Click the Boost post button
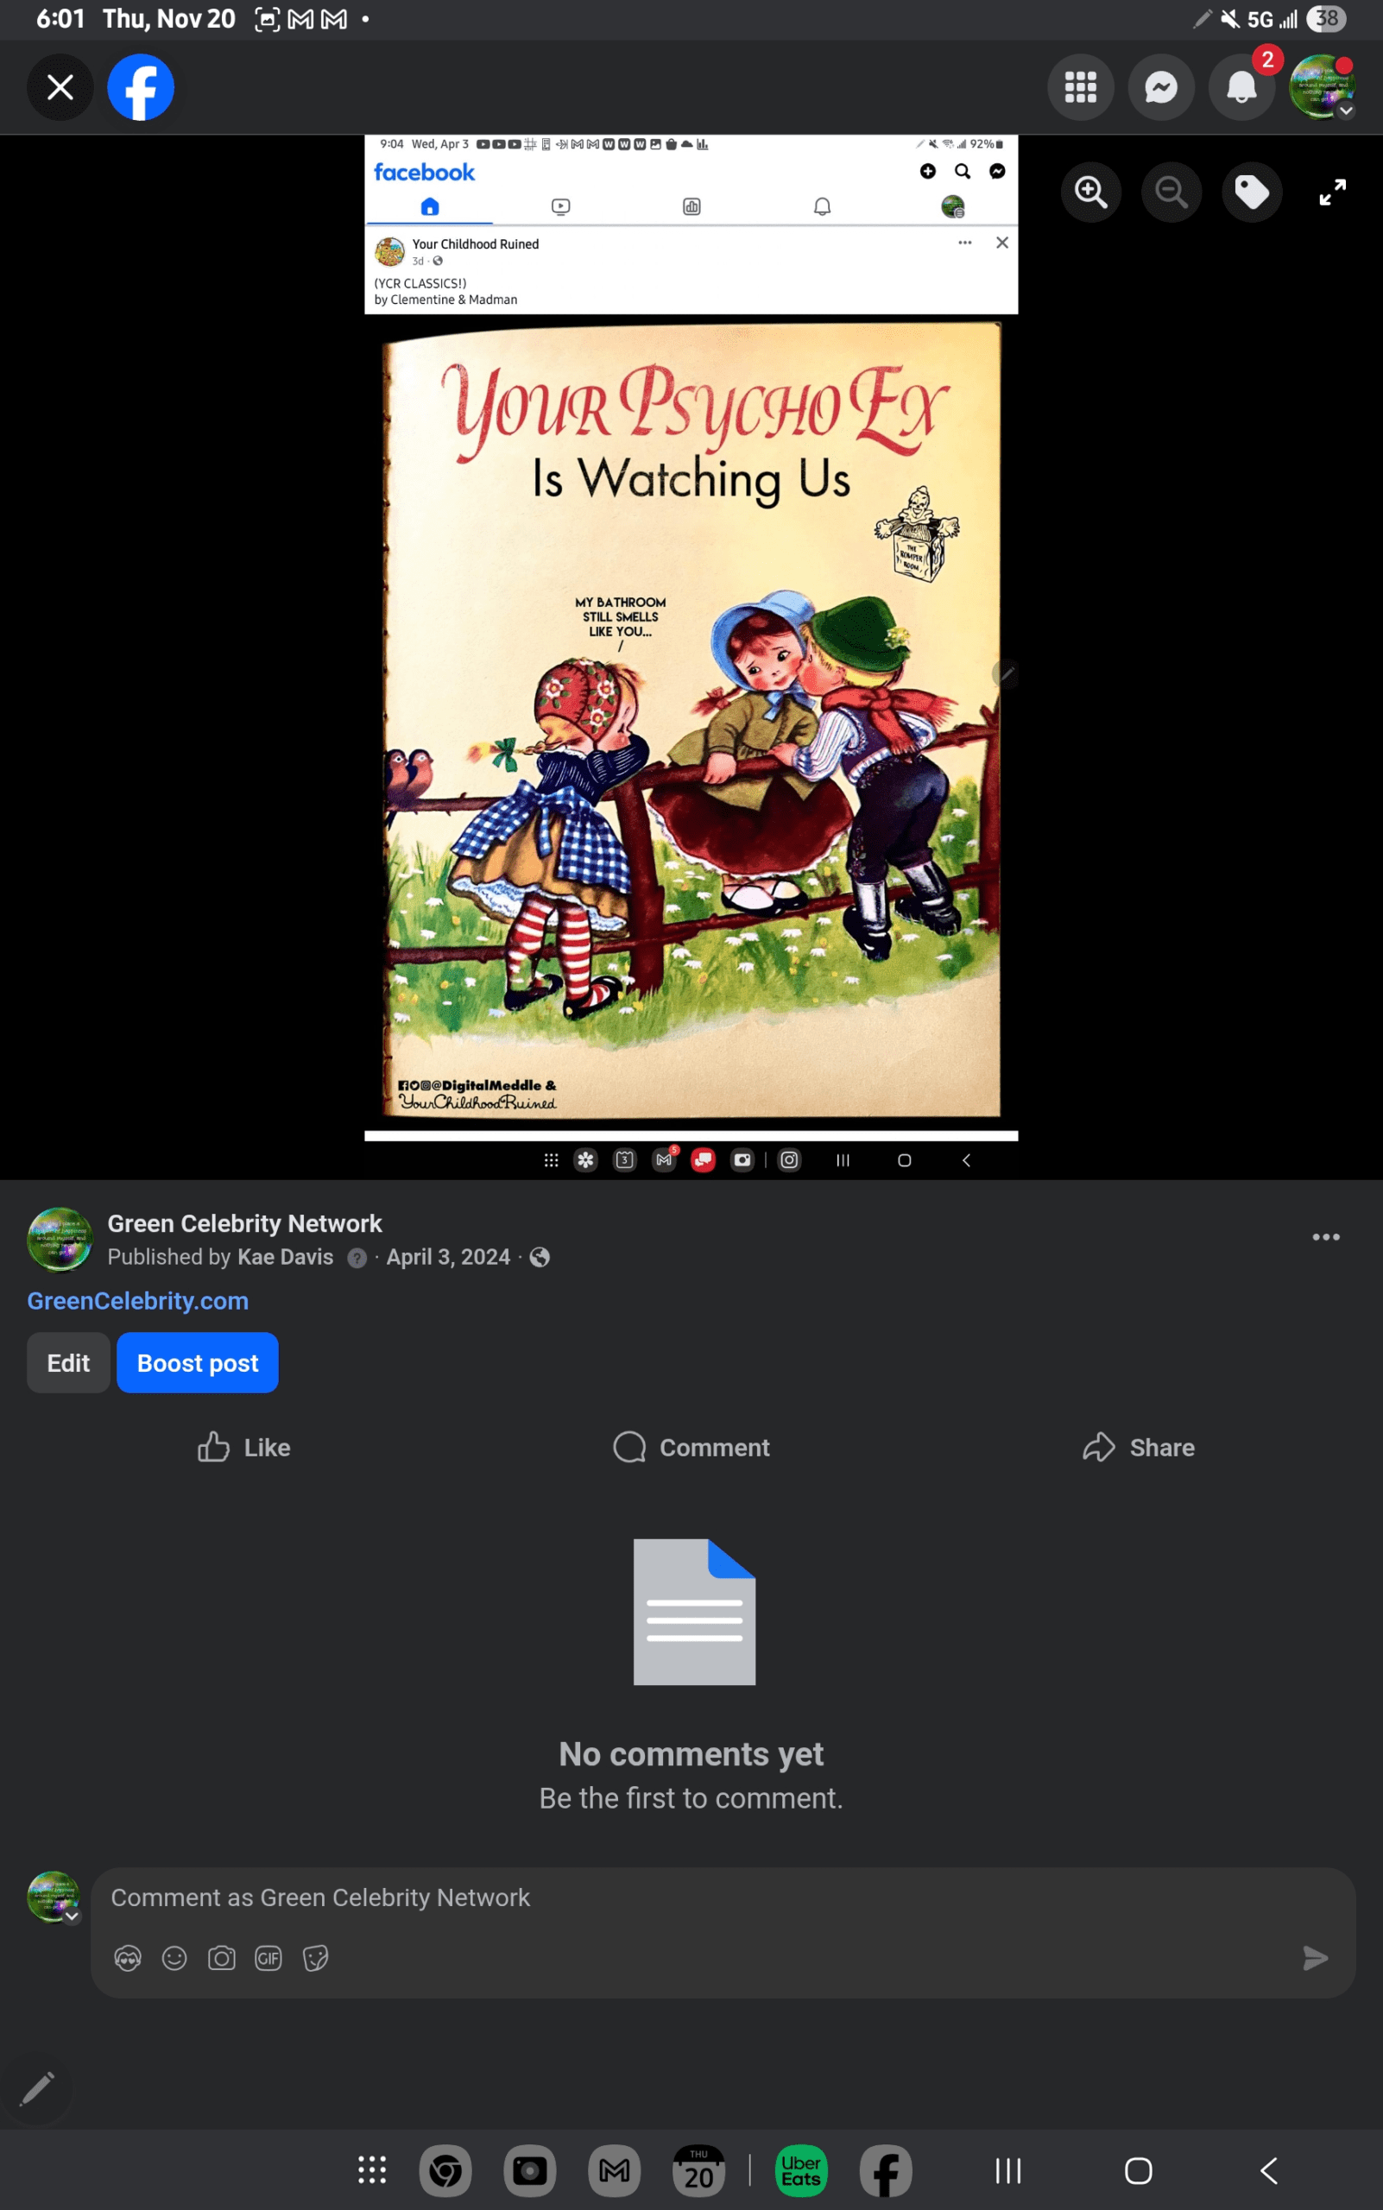This screenshot has height=2210, width=1383. tap(198, 1363)
